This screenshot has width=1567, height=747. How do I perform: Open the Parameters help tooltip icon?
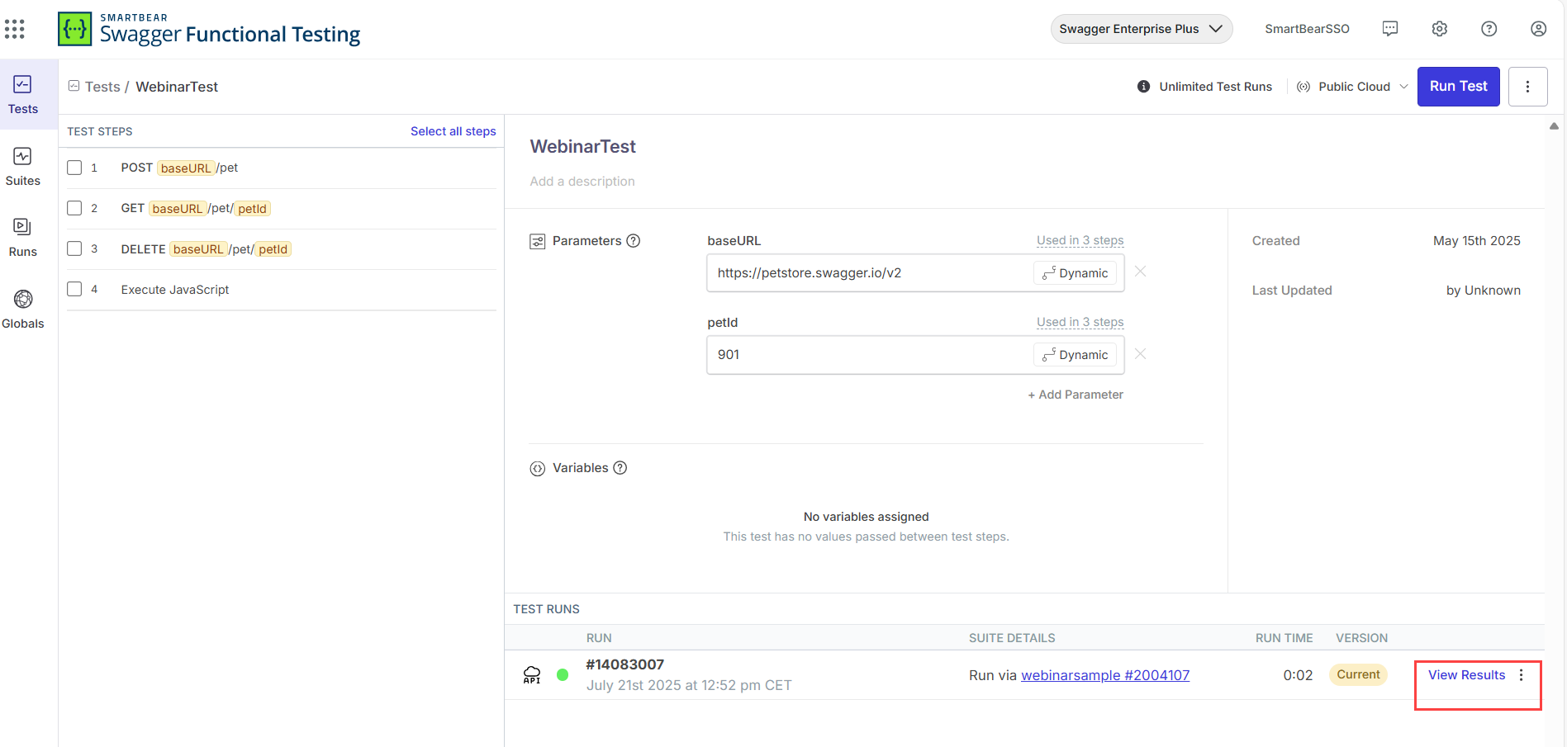click(x=634, y=240)
